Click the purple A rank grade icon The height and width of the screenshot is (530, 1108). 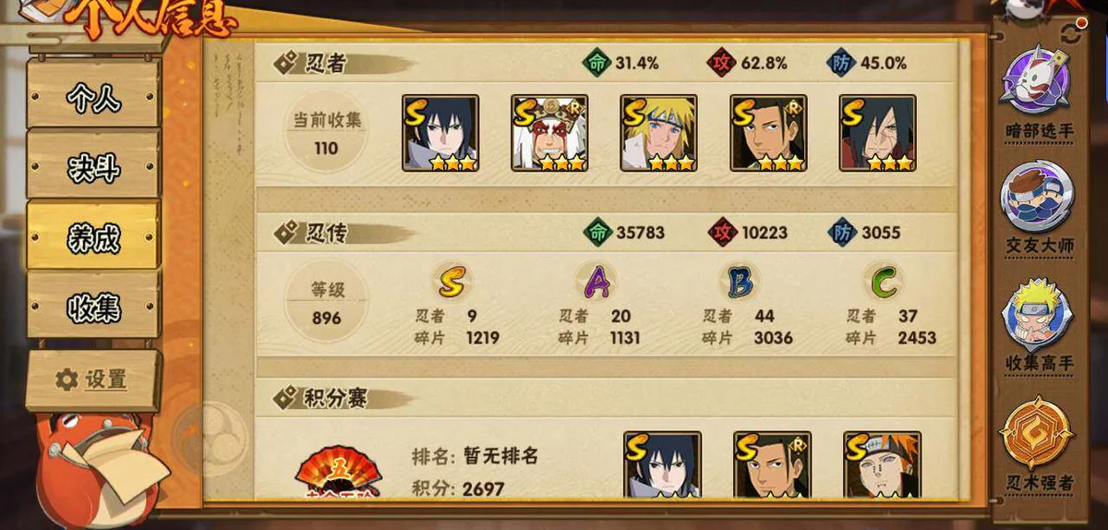coord(596,282)
